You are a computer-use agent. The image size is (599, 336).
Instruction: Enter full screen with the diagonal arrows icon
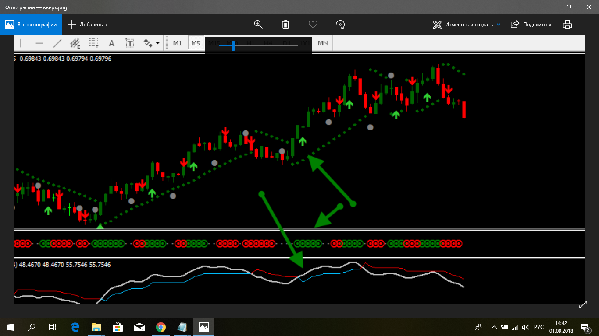click(583, 305)
